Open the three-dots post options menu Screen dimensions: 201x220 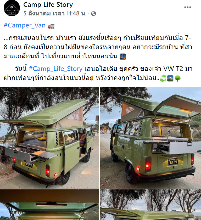point(188,7)
